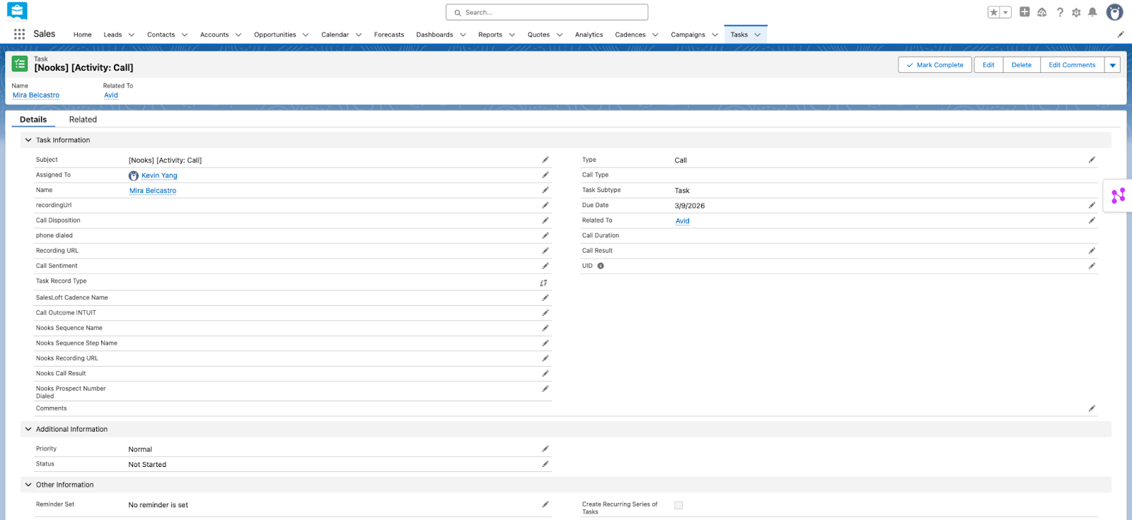Image resolution: width=1132 pixels, height=520 pixels.
Task: Show more actions dropdown beside Edit Comments
Action: 1112,65
